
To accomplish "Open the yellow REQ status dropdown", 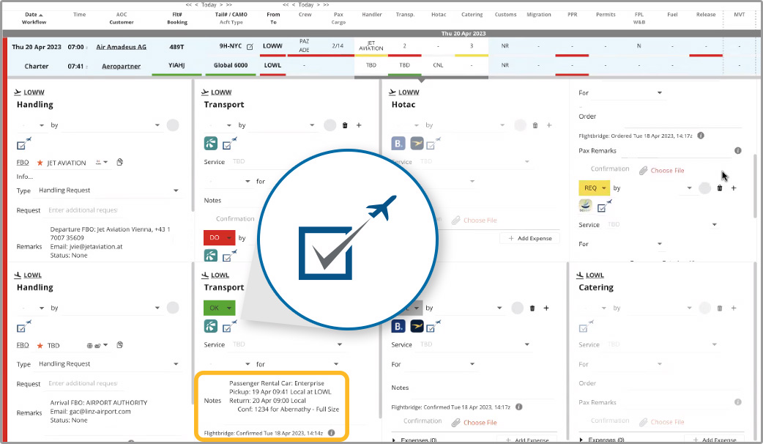I will [x=595, y=188].
